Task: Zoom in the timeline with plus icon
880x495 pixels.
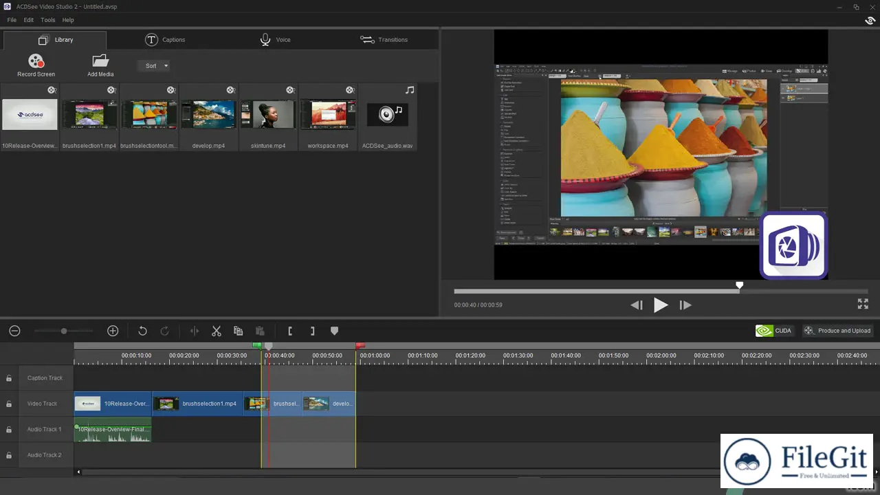Action: 113,331
